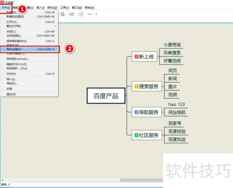This screenshot has height=188, width=233.
Task: Select the 视频 subtopic under 搜索服务
Action: [x=172, y=95]
